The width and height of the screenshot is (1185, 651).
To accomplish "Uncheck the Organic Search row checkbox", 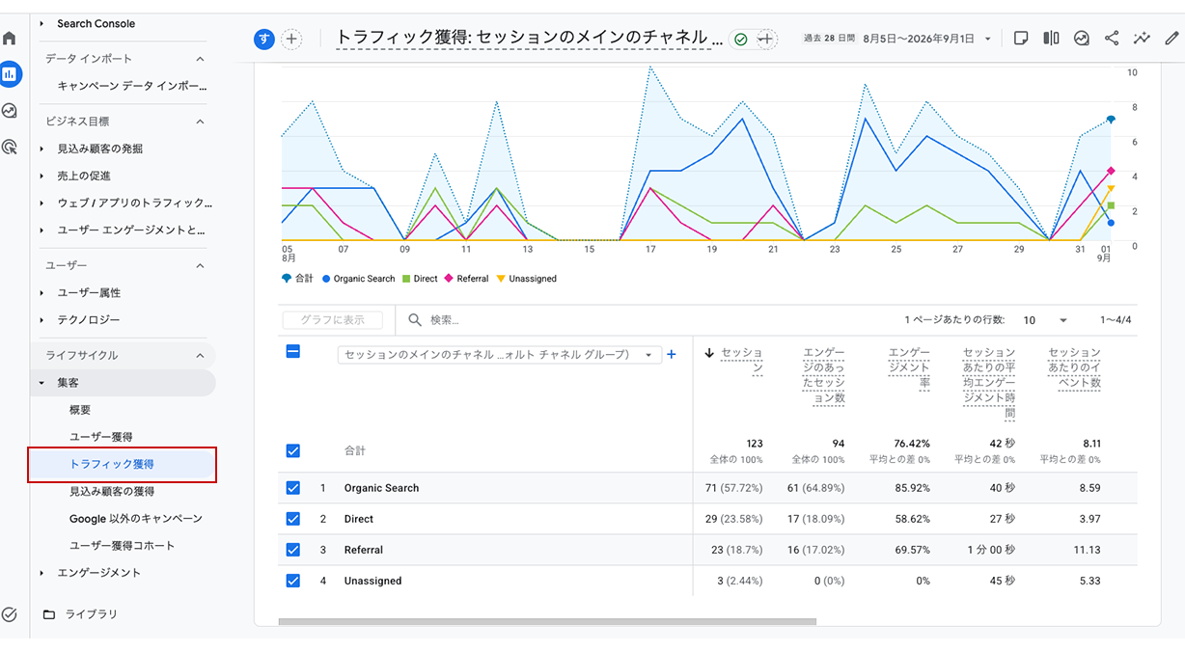I will (293, 488).
